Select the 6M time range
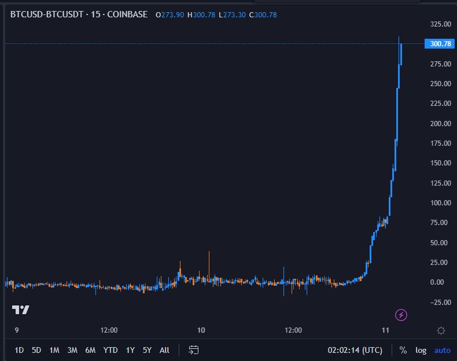The width and height of the screenshot is (457, 361). tap(90, 350)
